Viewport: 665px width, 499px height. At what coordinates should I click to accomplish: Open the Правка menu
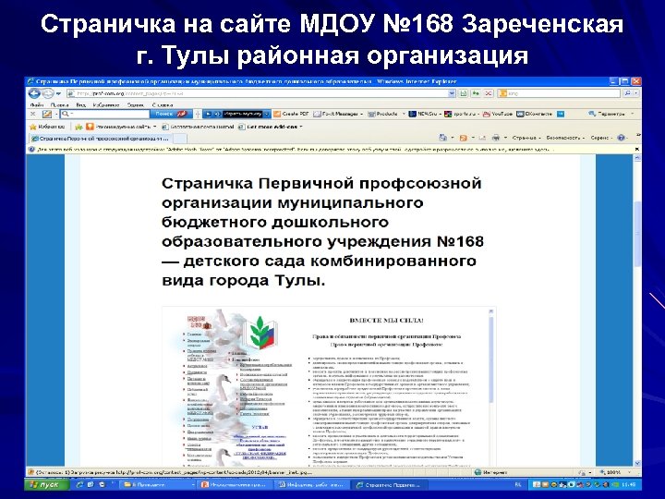click(60, 104)
